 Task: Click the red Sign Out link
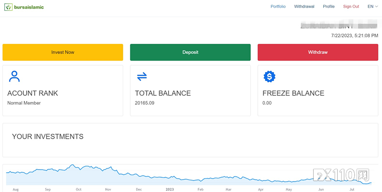(351, 7)
